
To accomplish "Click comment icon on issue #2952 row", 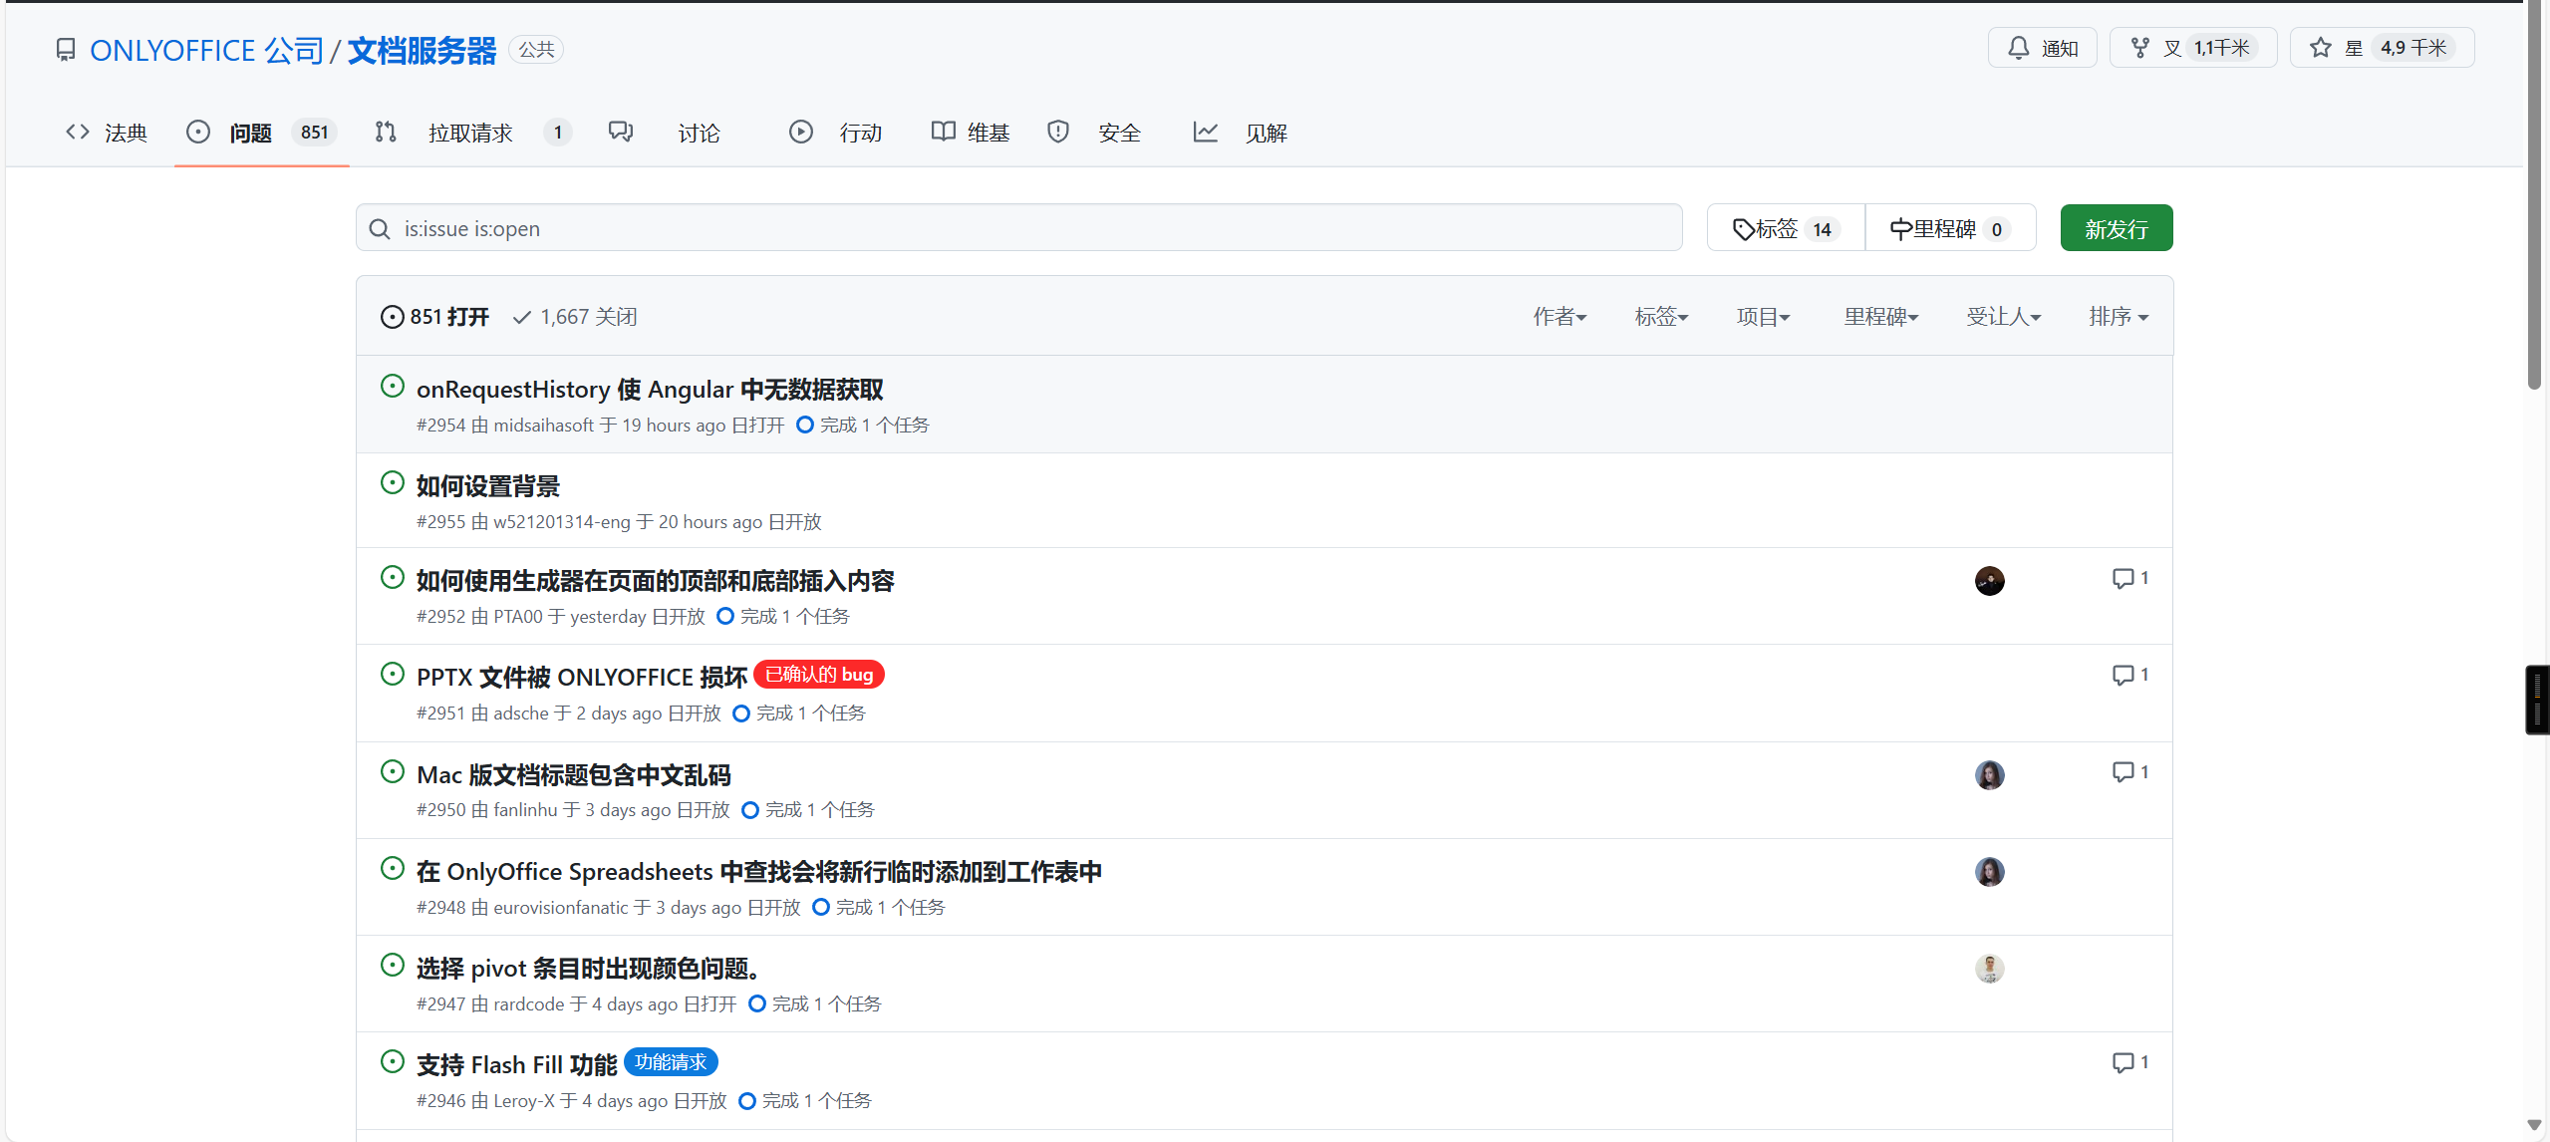I will [x=2123, y=579].
